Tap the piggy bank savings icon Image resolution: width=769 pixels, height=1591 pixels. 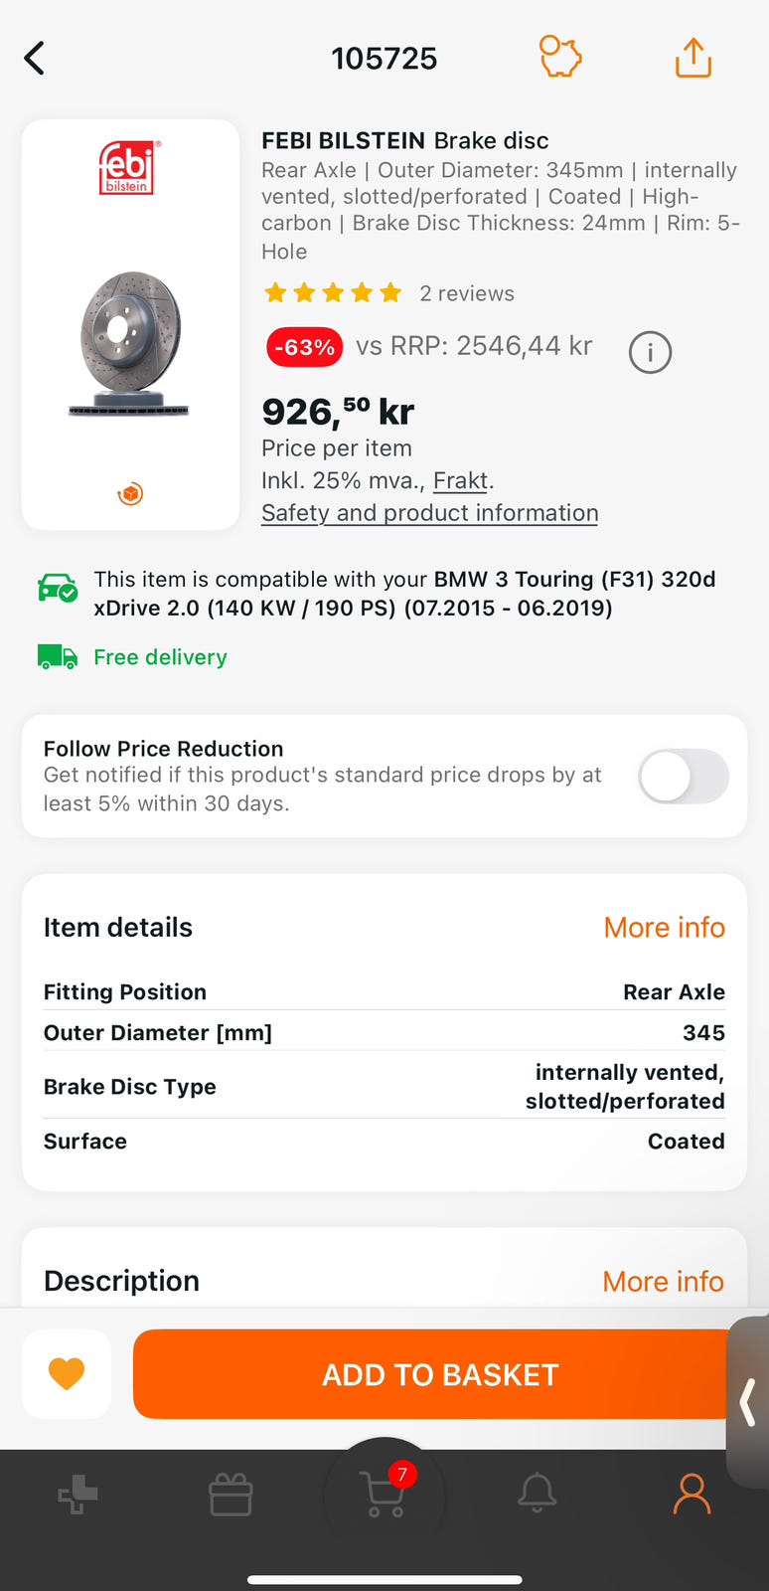click(560, 57)
